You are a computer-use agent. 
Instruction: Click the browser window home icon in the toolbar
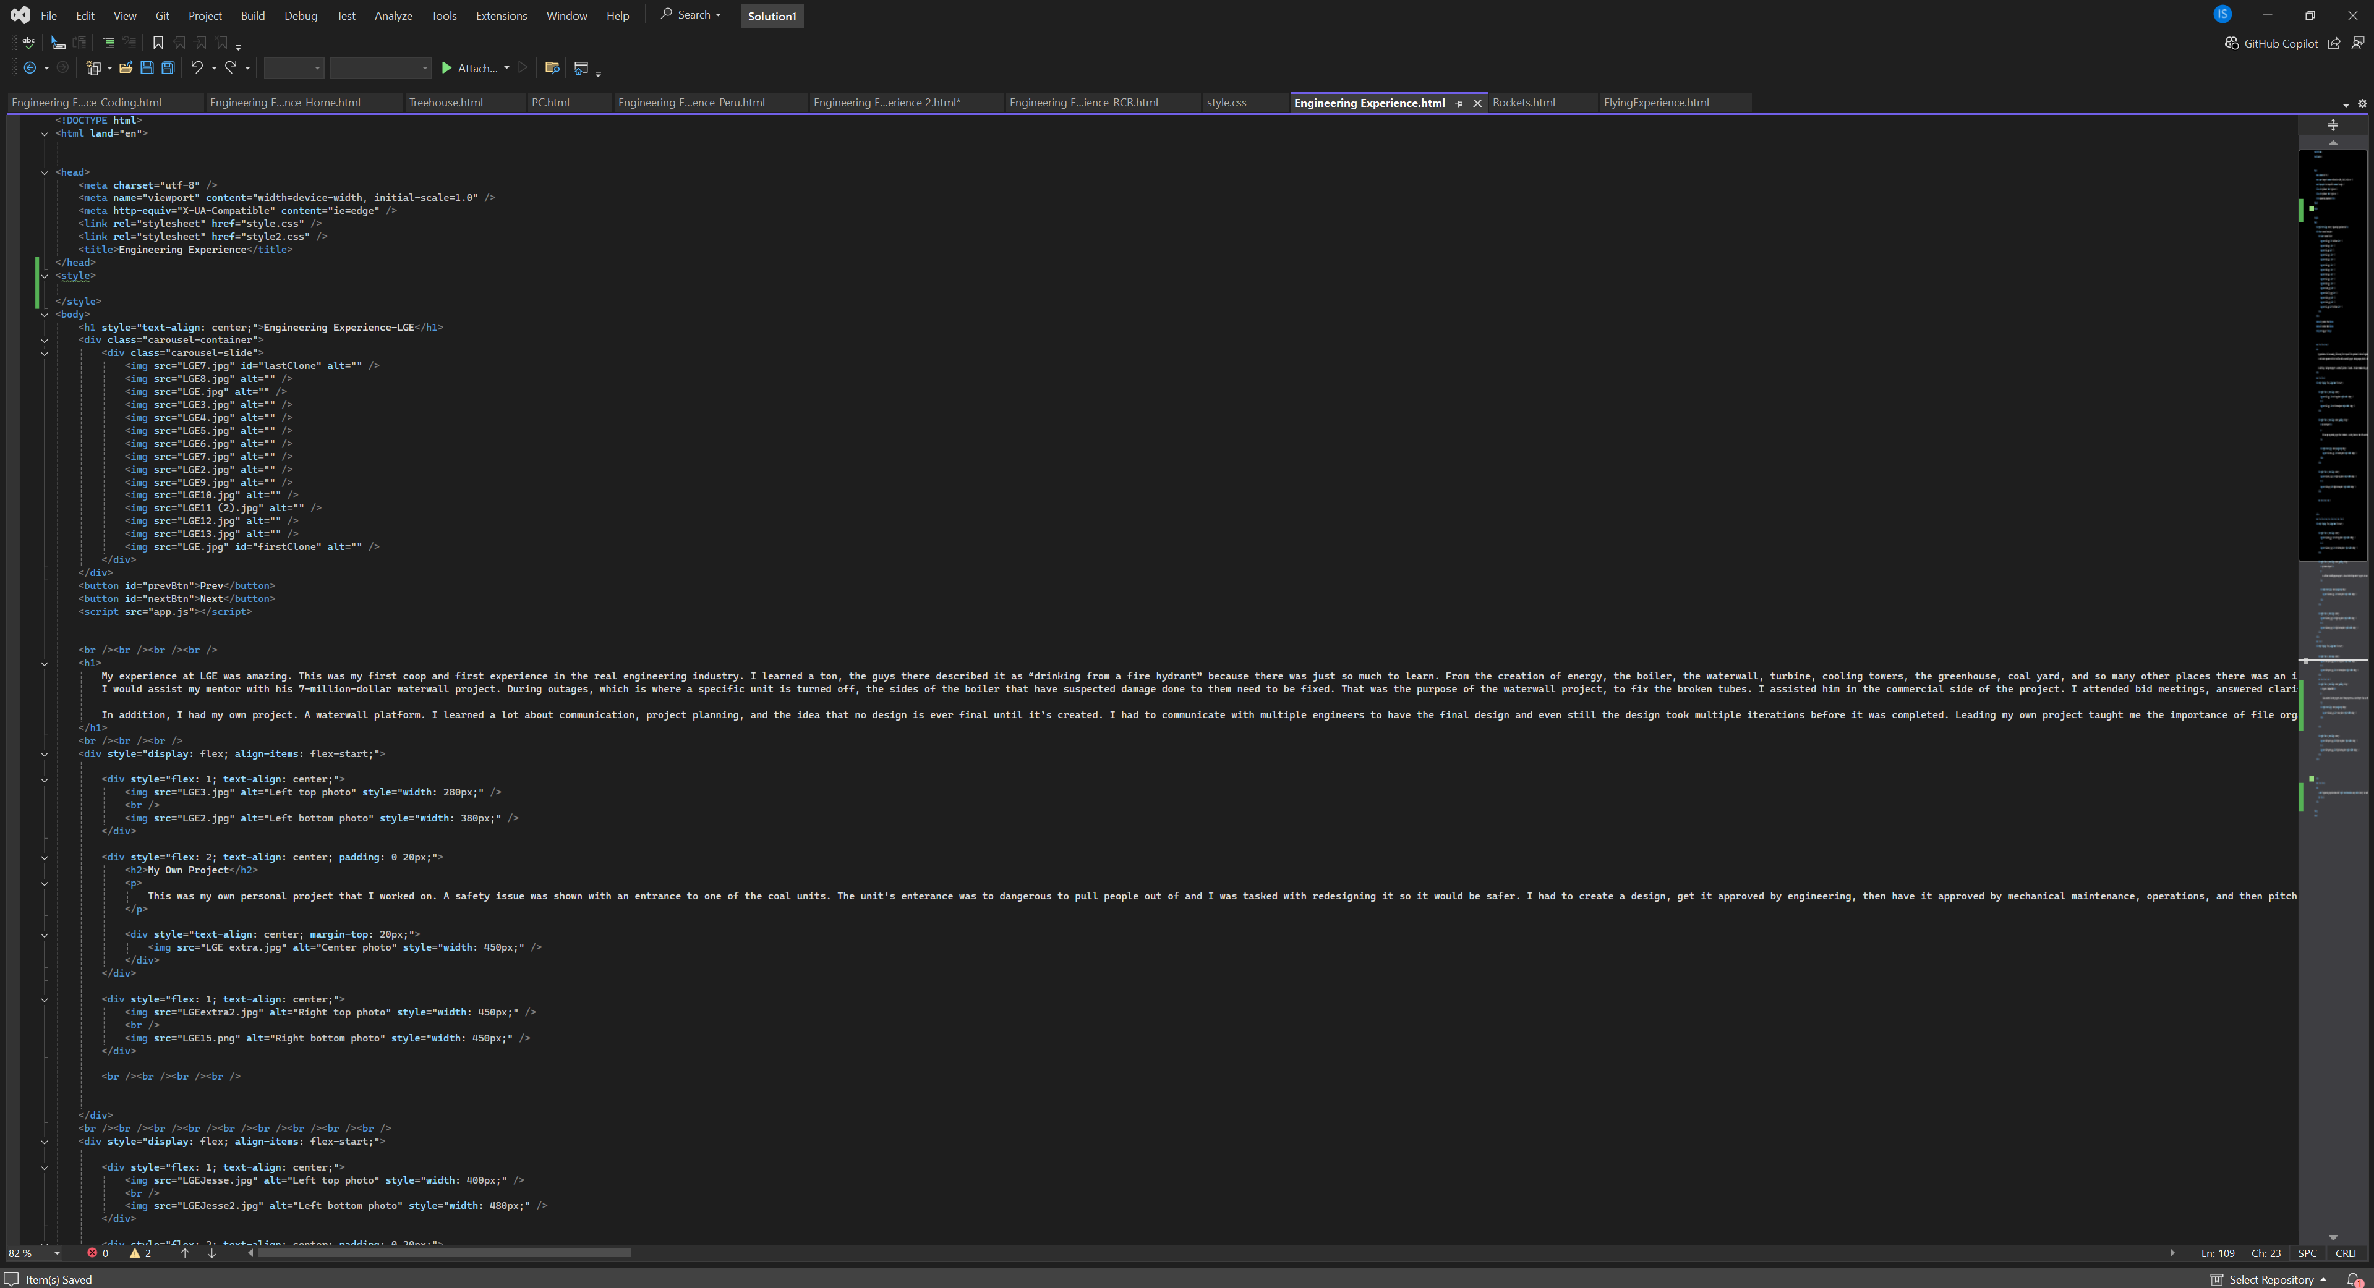pos(581,67)
